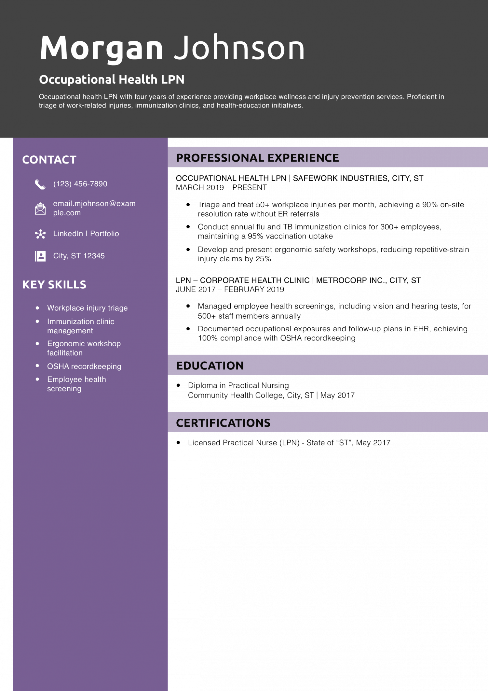Click the CERTIFICATIONS heading bar
The height and width of the screenshot is (691, 488).
[328, 422]
